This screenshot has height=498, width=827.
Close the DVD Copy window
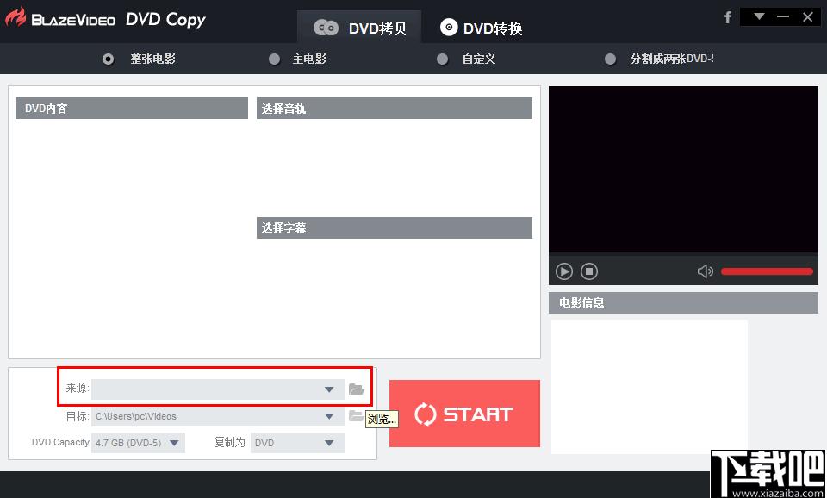pyautogui.click(x=807, y=16)
